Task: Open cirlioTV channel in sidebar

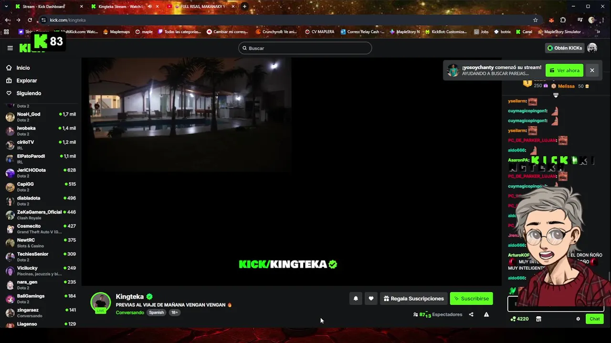Action: [x=41, y=145]
